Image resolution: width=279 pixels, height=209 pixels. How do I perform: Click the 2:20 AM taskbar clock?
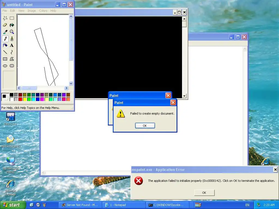click(x=269, y=205)
